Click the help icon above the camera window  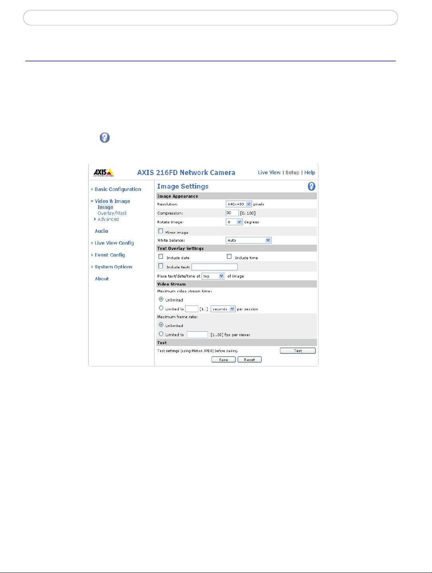pos(105,138)
